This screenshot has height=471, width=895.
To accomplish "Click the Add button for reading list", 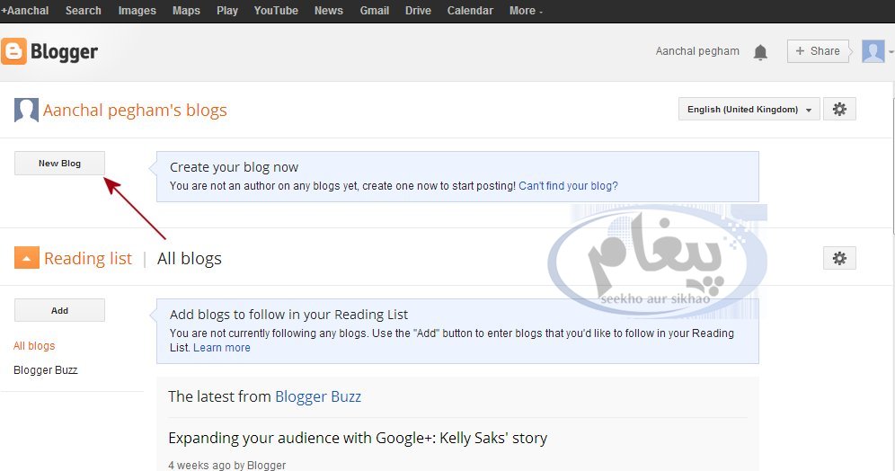I will click(60, 311).
